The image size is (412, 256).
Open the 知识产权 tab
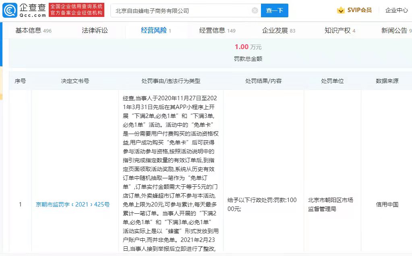[x=340, y=31]
